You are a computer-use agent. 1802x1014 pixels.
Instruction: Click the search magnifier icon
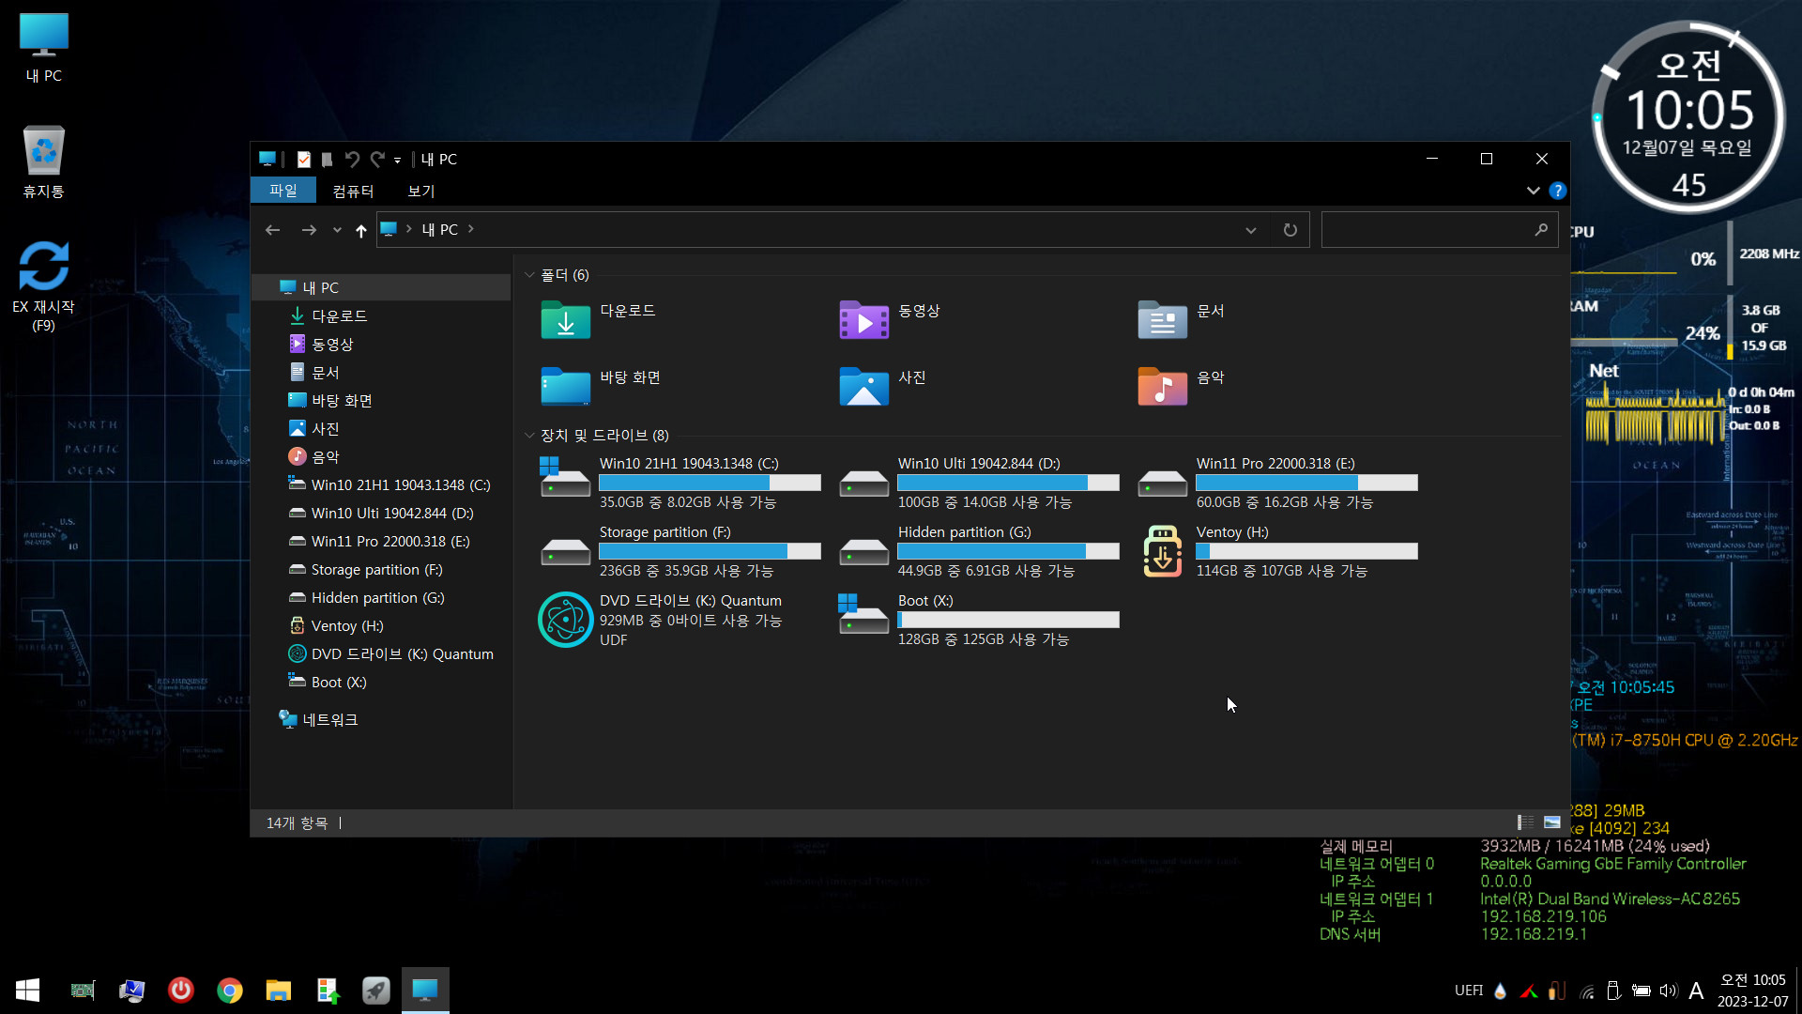pyautogui.click(x=1541, y=230)
